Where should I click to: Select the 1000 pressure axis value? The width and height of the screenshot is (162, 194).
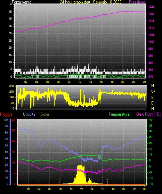(x=151, y=42)
